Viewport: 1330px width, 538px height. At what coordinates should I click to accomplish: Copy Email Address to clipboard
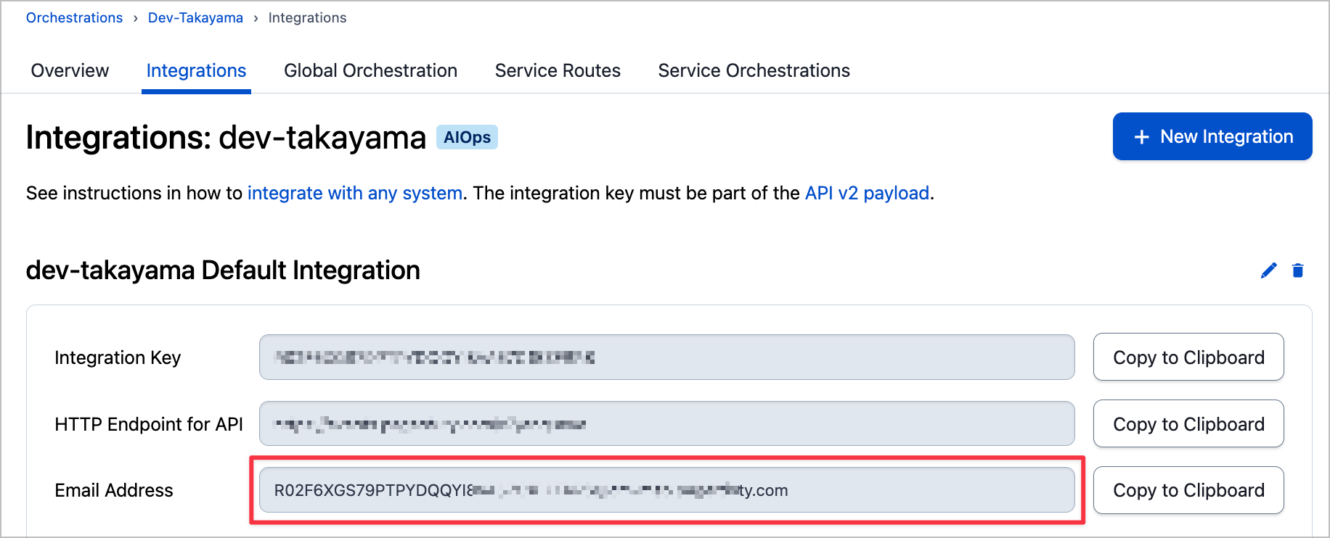(1188, 490)
